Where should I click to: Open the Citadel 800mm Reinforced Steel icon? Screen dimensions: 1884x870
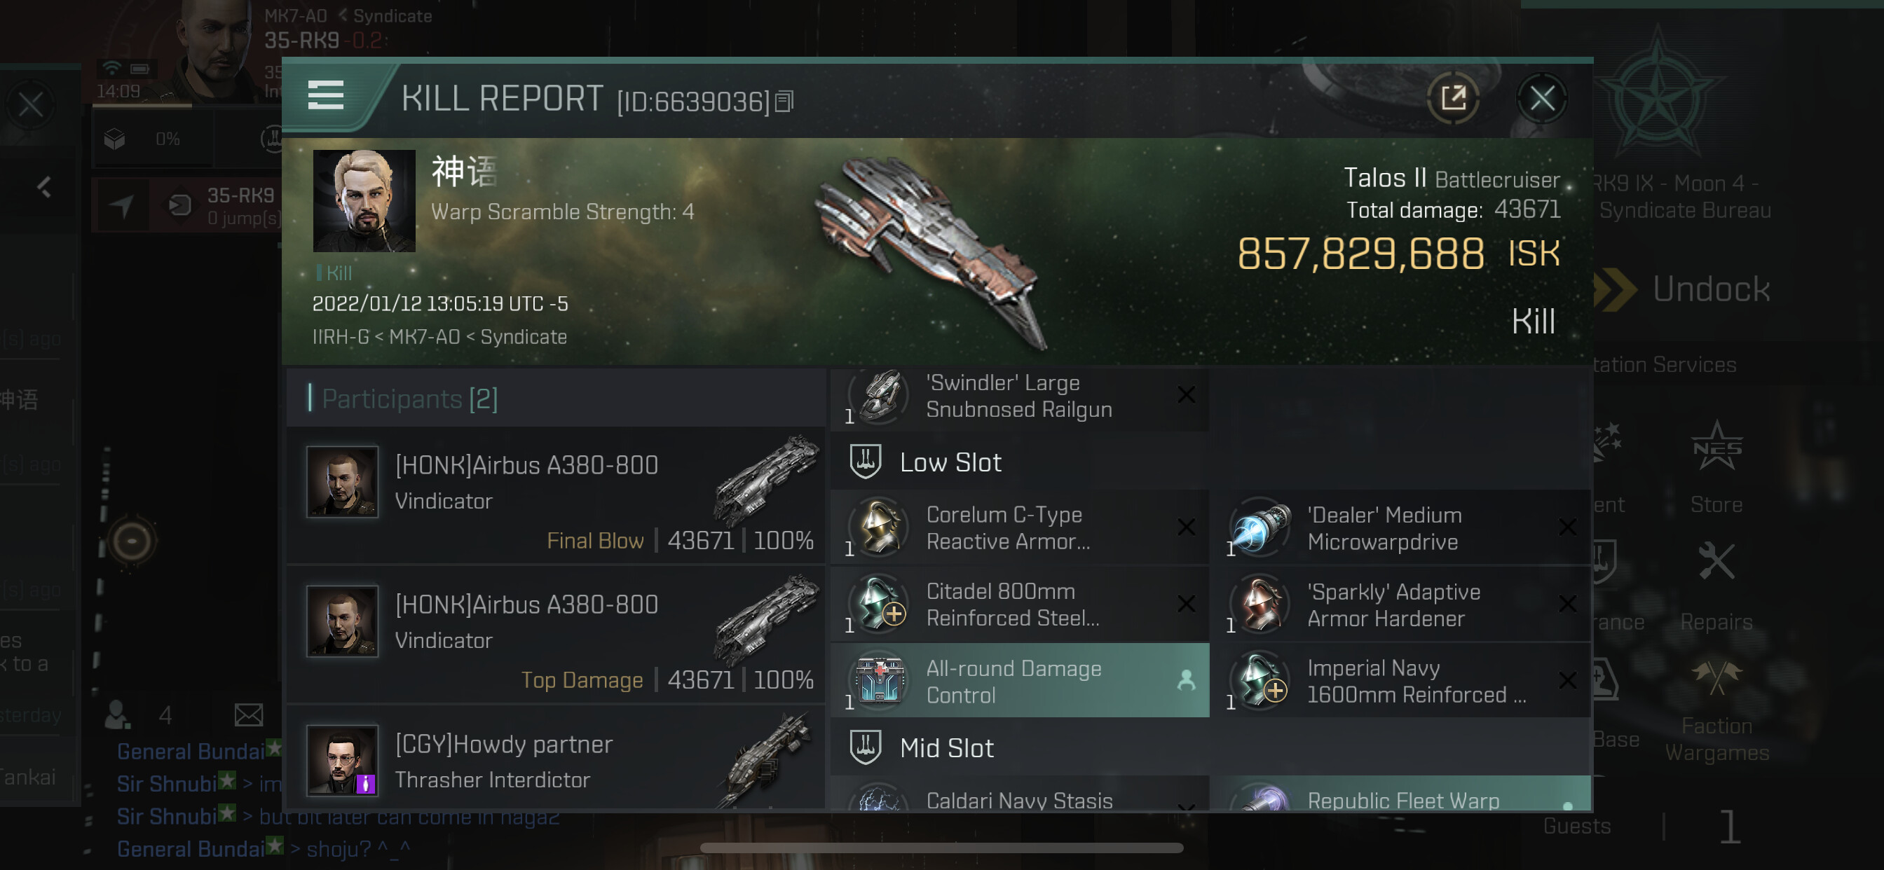(x=880, y=604)
